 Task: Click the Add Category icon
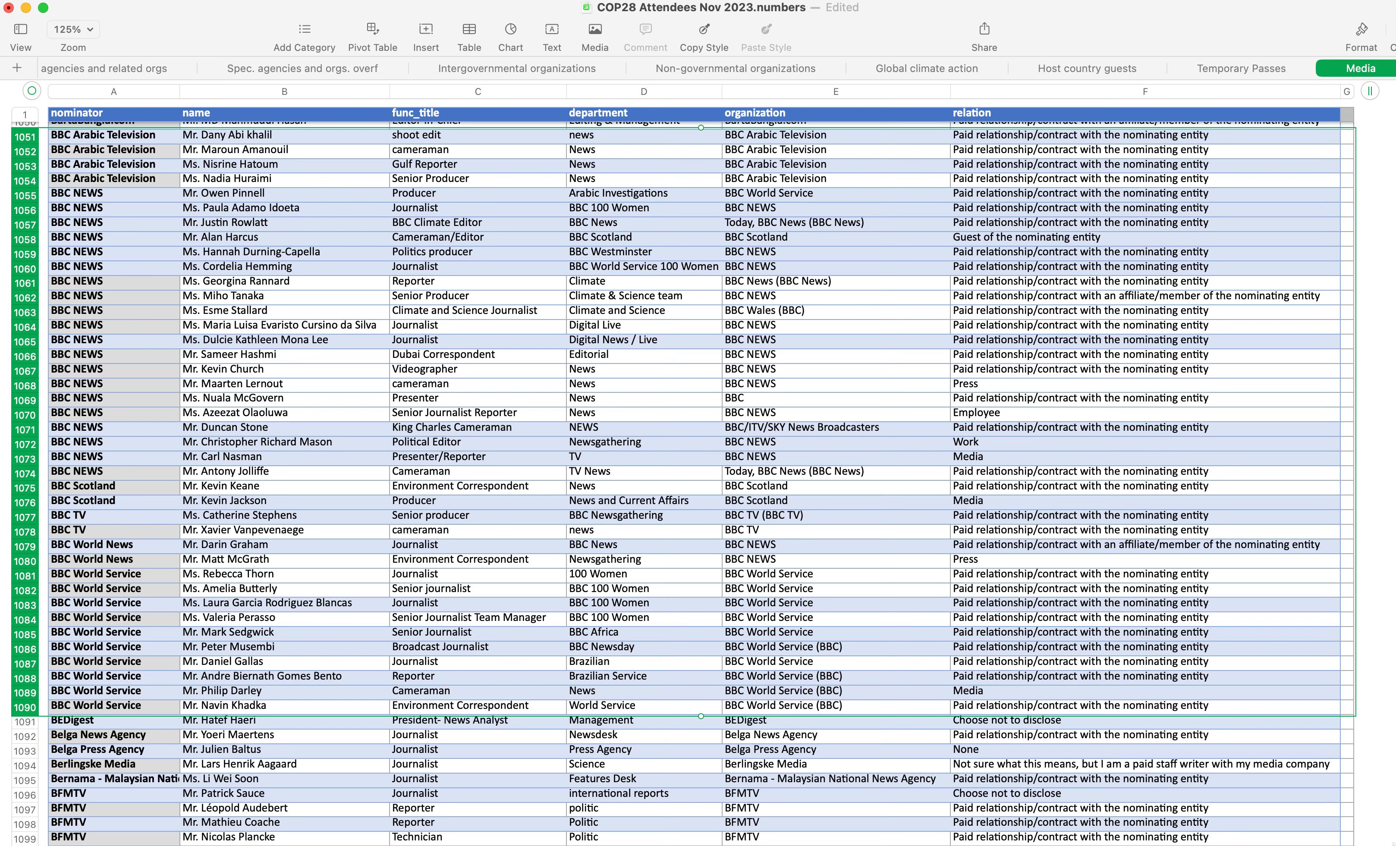304,29
